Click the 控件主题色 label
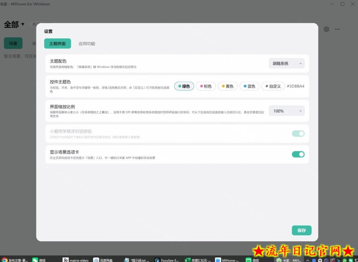358x262 pixels. 60,82
